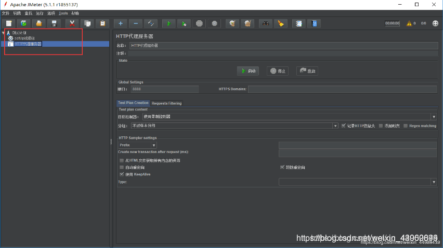443x248 pixels.
Task: Click the double-broom Clear All icon
Action: [x=248, y=23]
